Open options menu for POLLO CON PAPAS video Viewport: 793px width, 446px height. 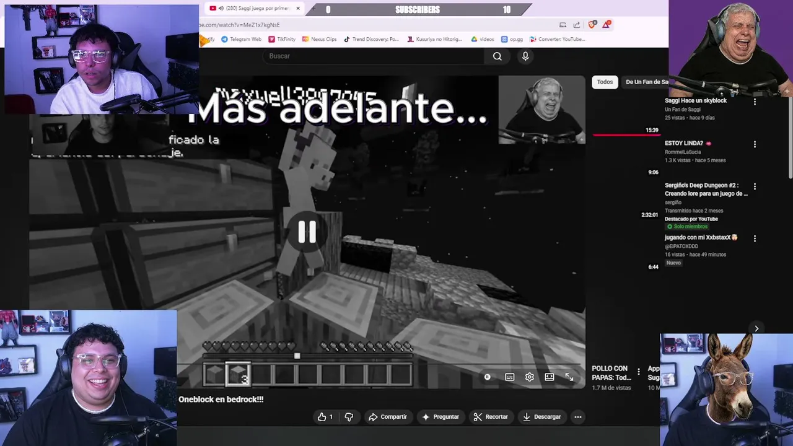click(639, 372)
